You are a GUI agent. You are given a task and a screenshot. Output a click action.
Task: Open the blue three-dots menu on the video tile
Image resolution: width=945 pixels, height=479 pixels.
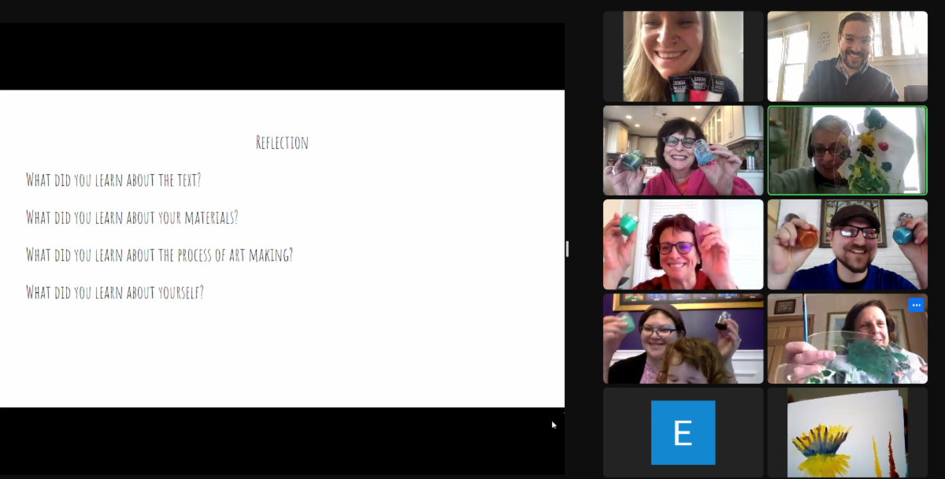[x=916, y=305]
